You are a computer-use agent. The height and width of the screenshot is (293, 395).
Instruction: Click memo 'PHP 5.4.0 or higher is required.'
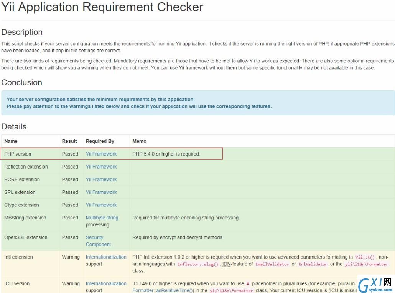(x=166, y=154)
